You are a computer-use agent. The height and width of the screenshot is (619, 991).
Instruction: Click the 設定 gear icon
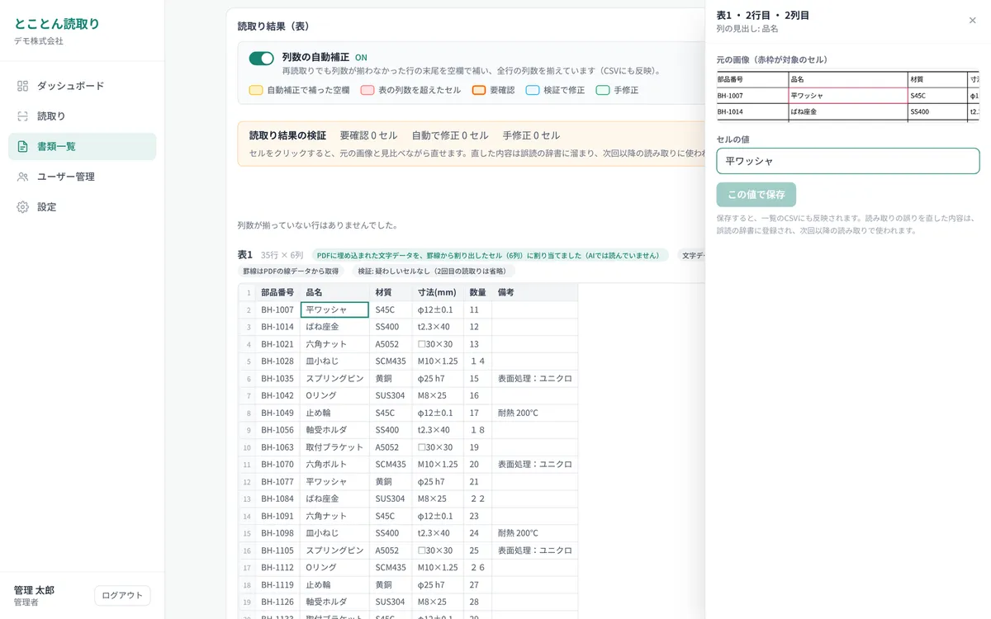(22, 207)
